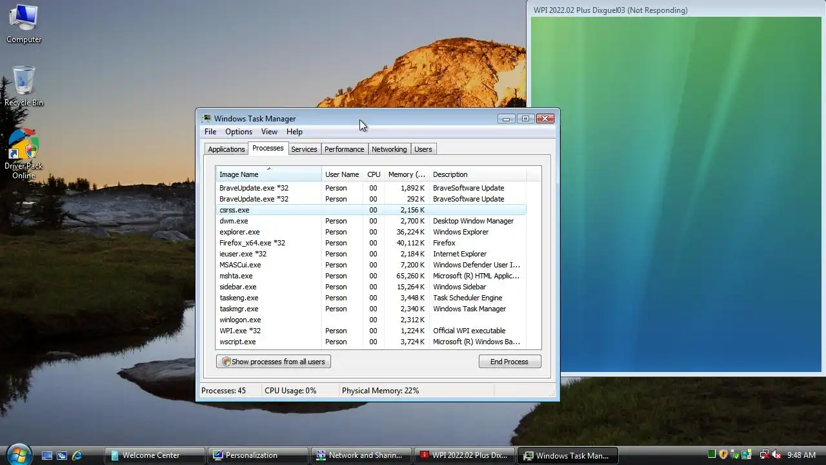Click the Windows Task Manager taskbar button
Screen dimensions: 826x465
pos(568,455)
